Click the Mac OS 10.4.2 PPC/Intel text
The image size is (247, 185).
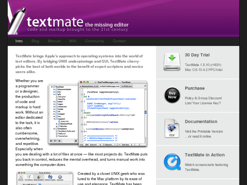(x=204, y=70)
